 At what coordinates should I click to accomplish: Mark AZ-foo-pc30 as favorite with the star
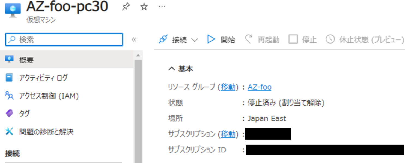[144, 7]
